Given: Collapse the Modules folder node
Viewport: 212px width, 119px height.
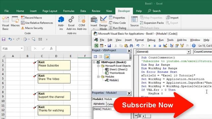Looking at the screenshot, I should tap(98, 77).
